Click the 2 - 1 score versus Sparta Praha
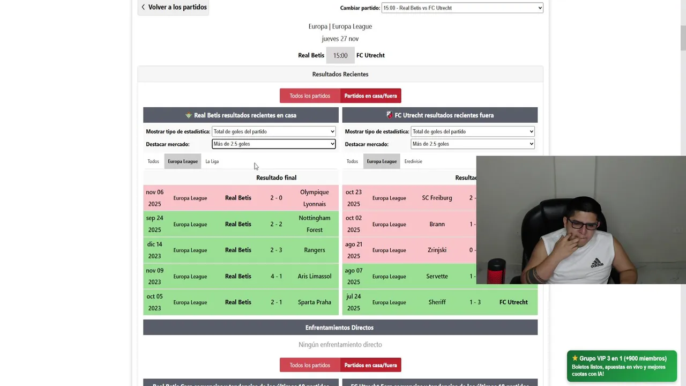The image size is (686, 386). 276,302
